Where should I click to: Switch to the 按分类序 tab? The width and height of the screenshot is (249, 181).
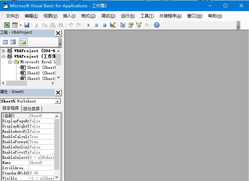[x=31, y=109]
